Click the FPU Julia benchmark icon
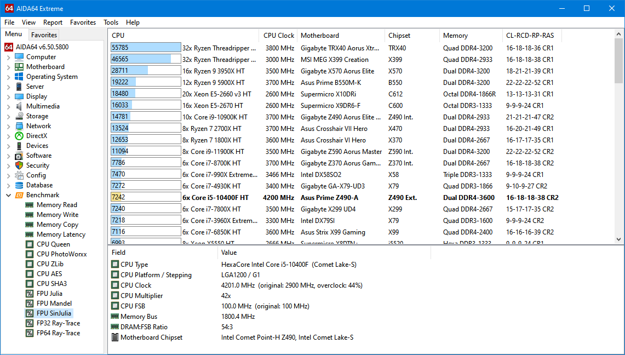The image size is (625, 355). (30, 294)
